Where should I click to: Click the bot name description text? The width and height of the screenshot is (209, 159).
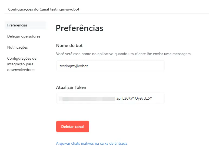click(x=123, y=54)
